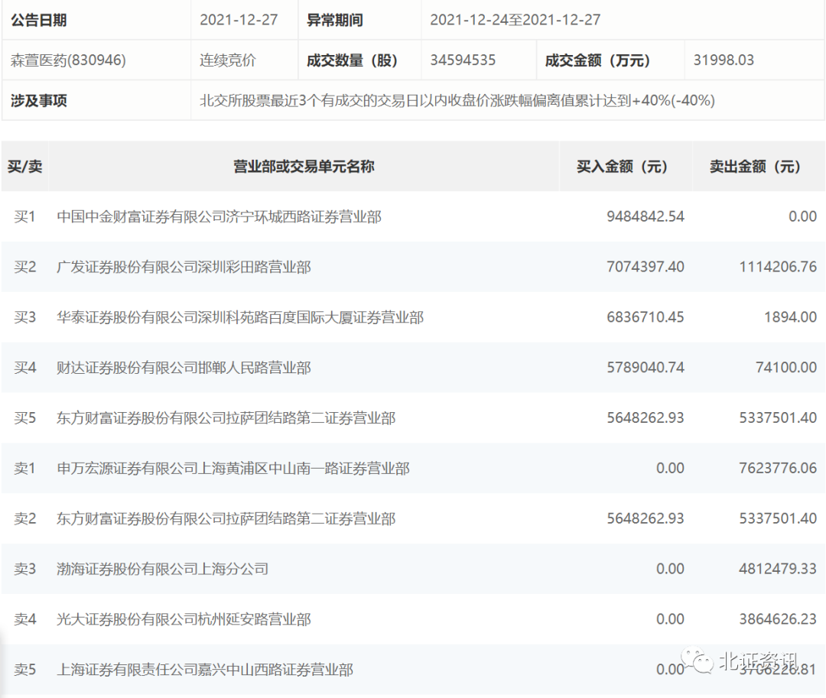Click the 卖3 row label
This screenshot has height=698, width=826.
click(x=24, y=569)
